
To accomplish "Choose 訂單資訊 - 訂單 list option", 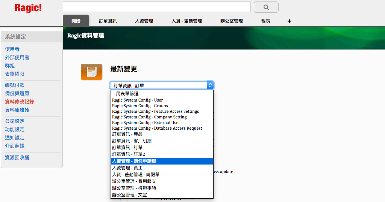I will point(162,148).
